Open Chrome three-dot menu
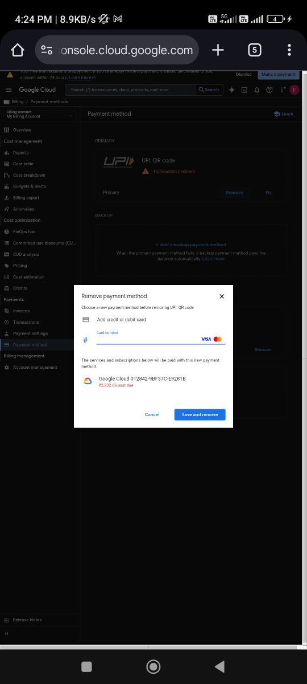 289,50
